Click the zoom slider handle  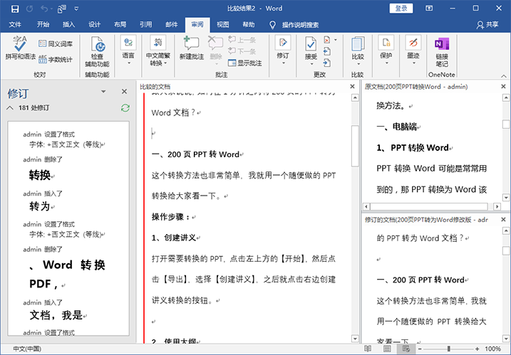tap(448, 349)
